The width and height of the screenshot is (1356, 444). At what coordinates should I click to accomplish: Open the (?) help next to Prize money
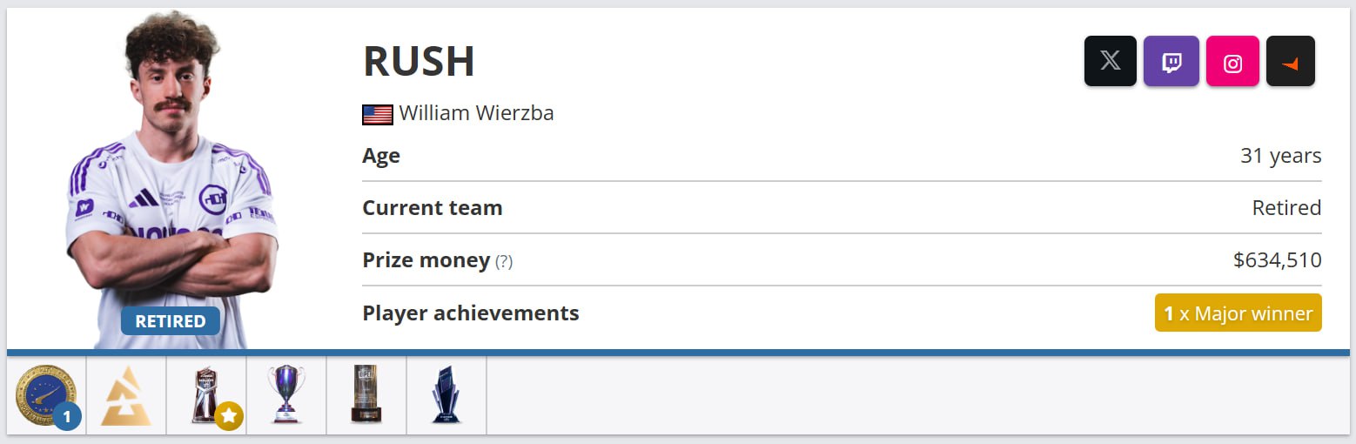click(504, 260)
